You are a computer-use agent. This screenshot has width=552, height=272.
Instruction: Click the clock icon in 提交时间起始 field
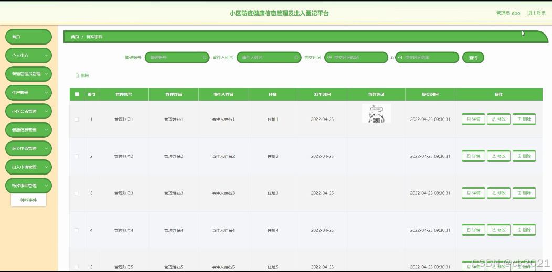pyautogui.click(x=330, y=57)
